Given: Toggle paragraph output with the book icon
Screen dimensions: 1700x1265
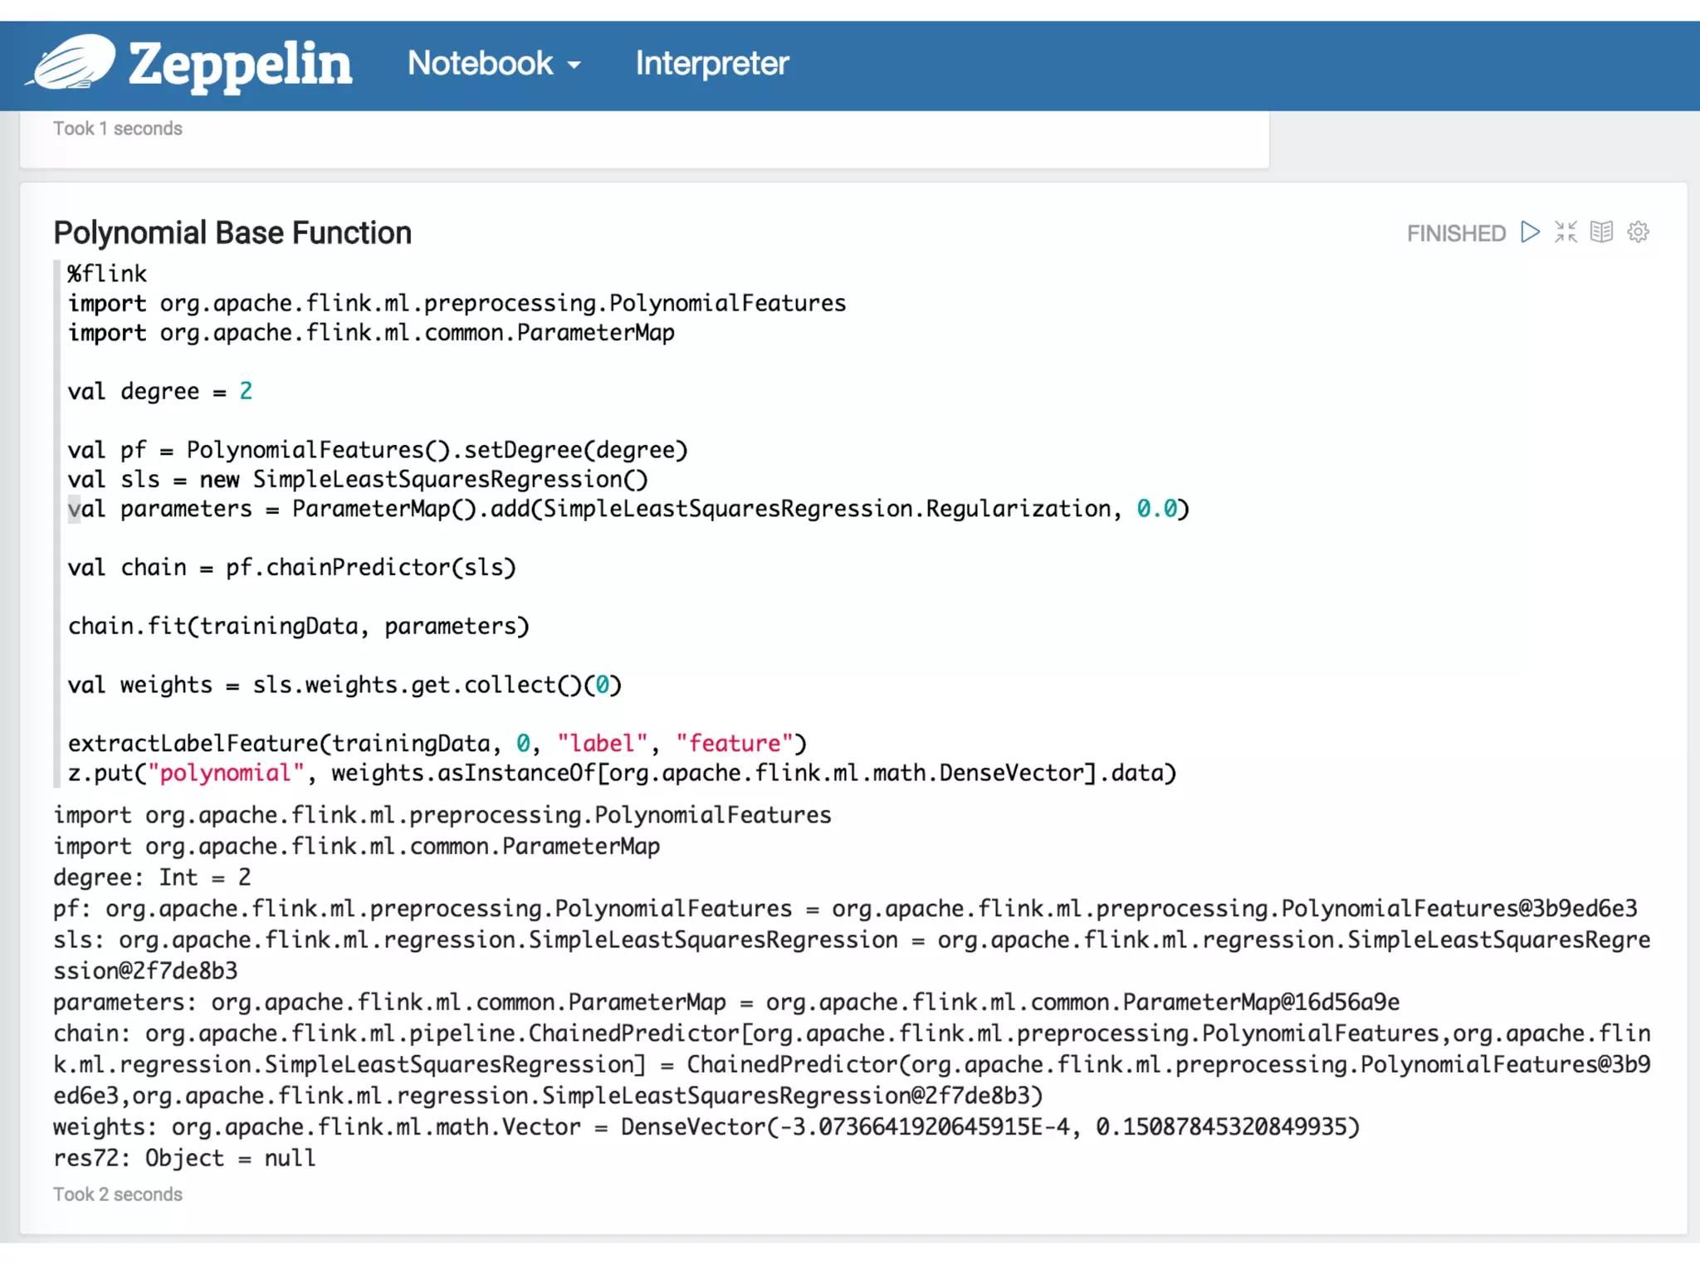Looking at the screenshot, I should [1601, 232].
